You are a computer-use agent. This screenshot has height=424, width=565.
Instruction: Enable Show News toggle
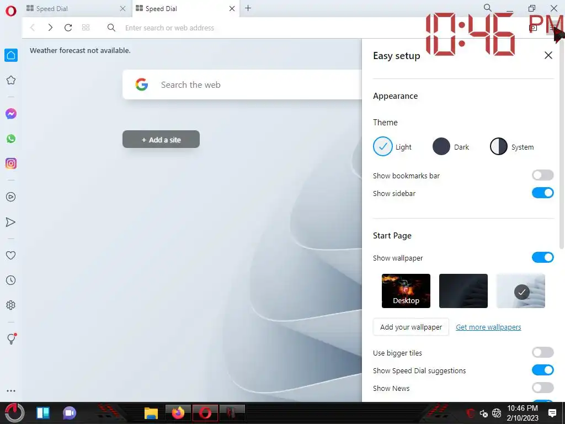(x=543, y=388)
